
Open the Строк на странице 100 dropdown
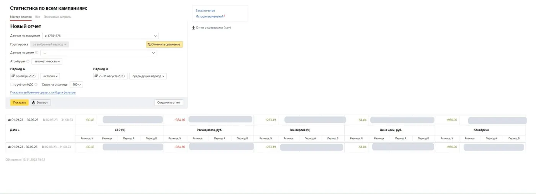click(76, 84)
